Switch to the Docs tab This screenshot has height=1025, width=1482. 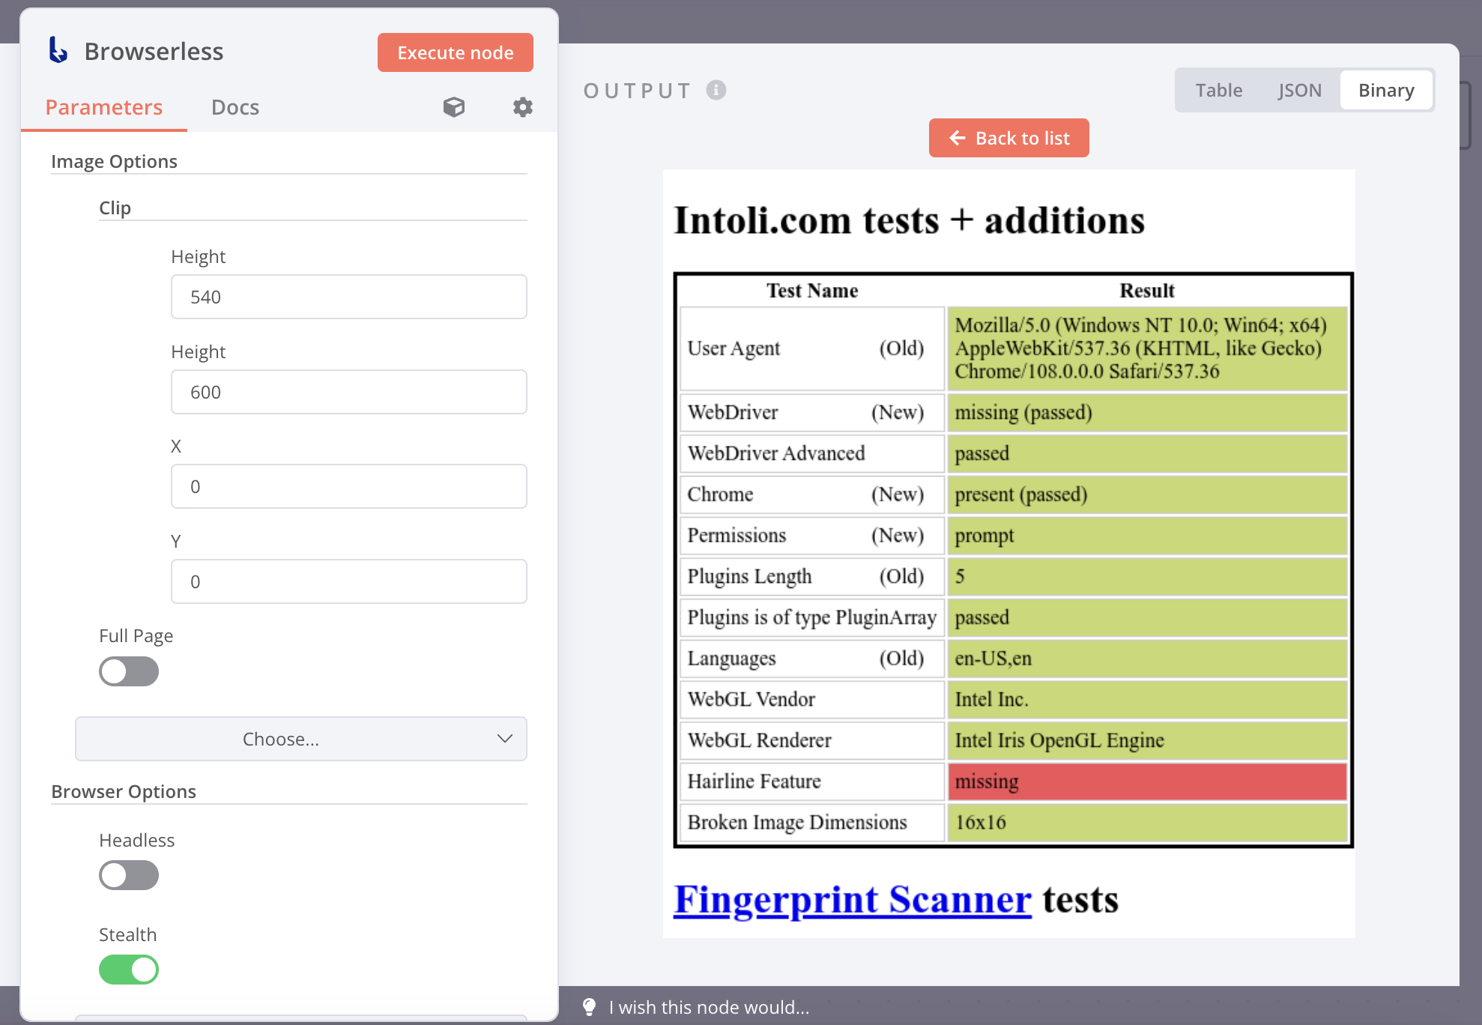coord(235,107)
